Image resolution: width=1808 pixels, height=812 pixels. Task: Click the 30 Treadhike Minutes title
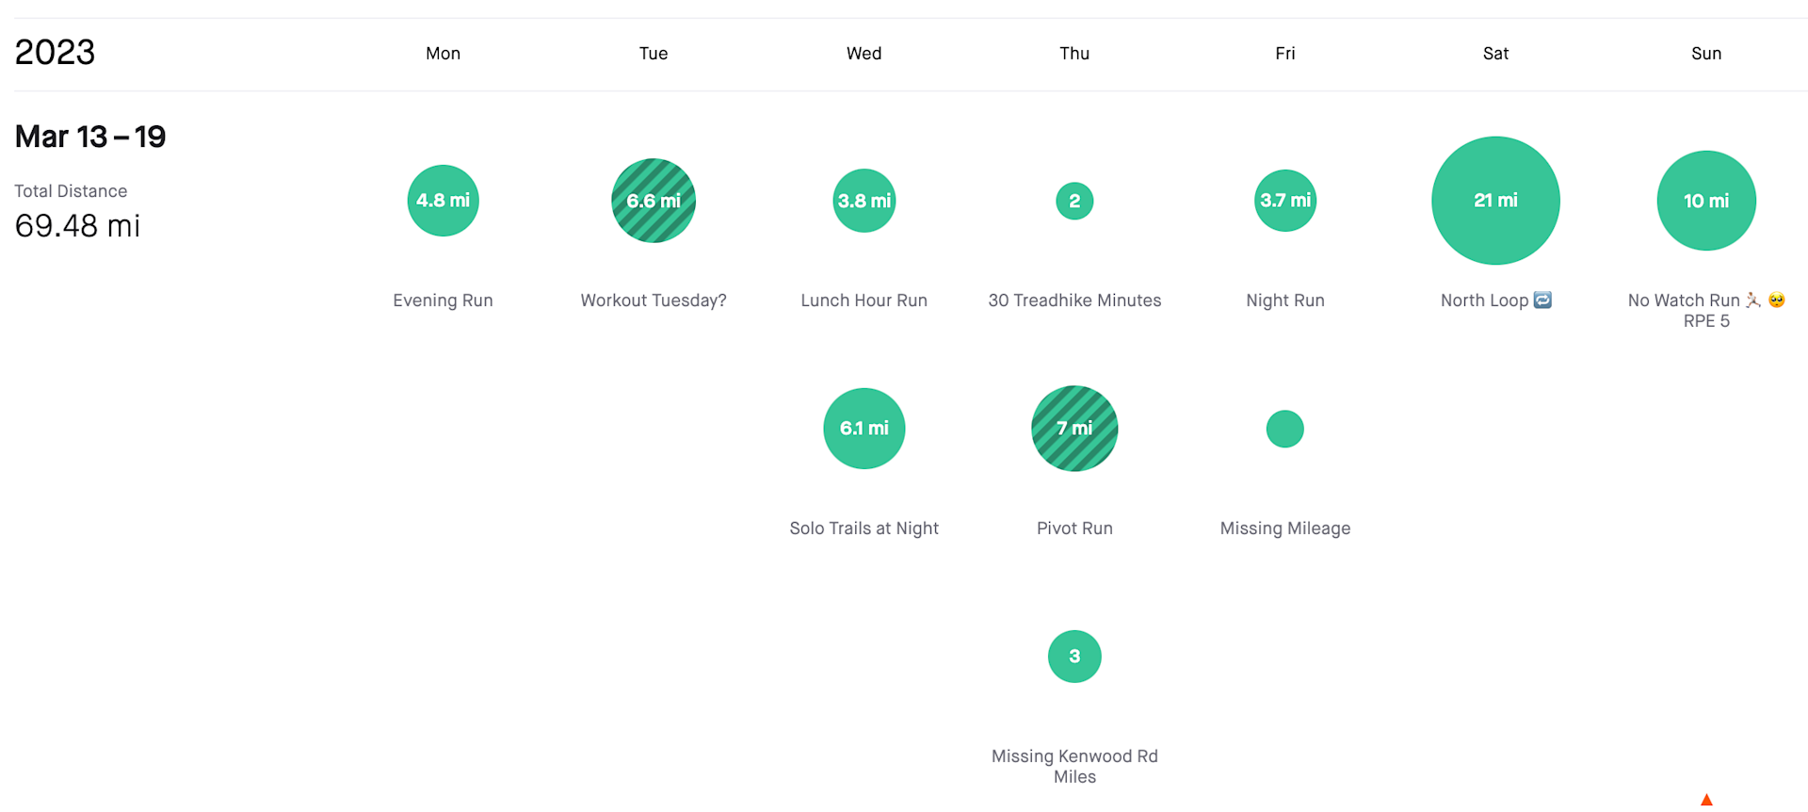pos(1074,300)
